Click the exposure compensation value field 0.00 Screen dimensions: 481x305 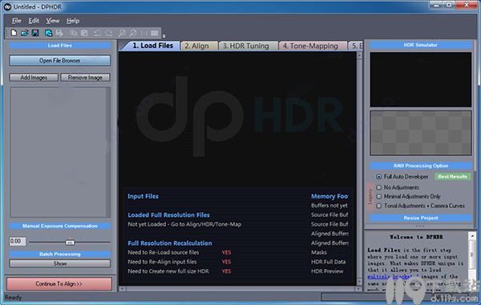18,241
